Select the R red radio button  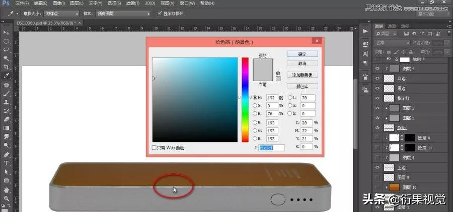click(255, 123)
